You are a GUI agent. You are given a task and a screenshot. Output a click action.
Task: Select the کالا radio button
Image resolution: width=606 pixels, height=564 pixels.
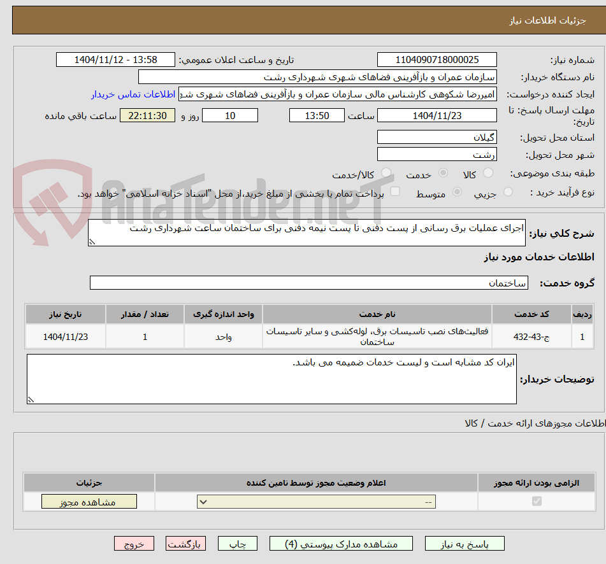(x=488, y=173)
